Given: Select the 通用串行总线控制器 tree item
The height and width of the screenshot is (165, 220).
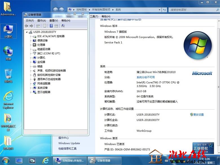Looking at the screenshot, I should click(49, 79).
